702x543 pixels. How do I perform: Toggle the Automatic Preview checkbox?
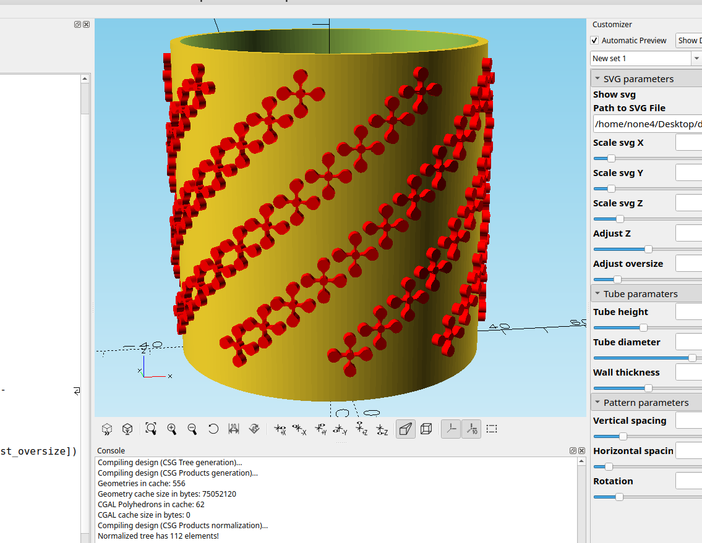pyautogui.click(x=595, y=41)
